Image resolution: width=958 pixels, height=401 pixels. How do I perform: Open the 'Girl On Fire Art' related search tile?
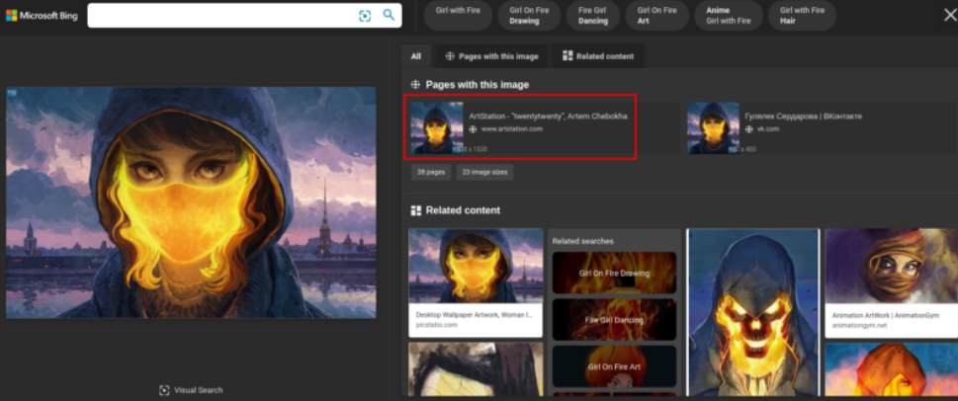614,366
